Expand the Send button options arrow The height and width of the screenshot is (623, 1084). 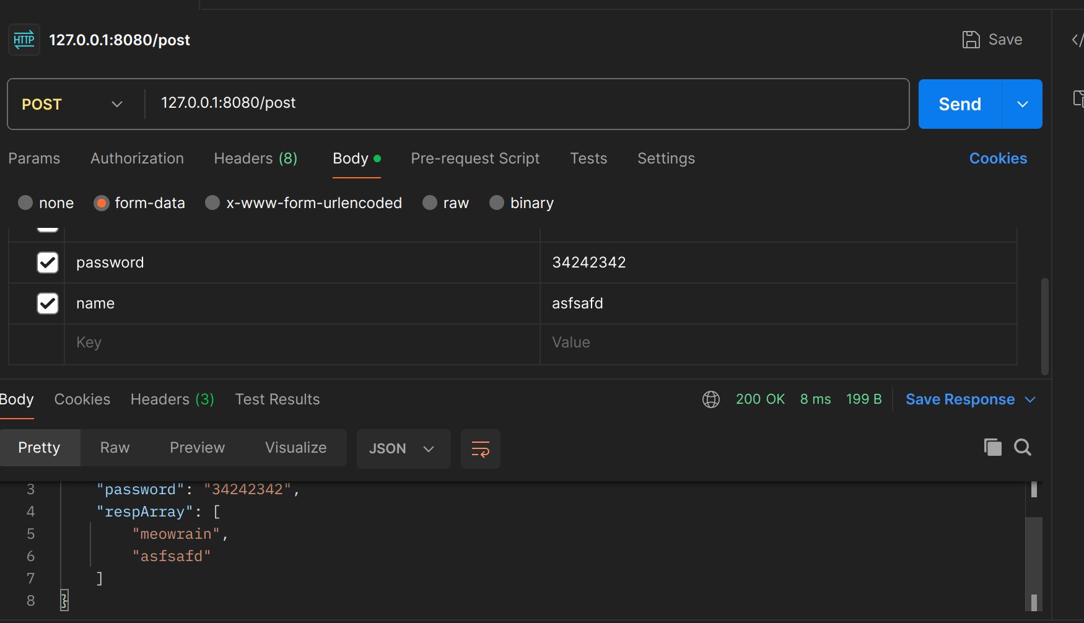(1022, 104)
